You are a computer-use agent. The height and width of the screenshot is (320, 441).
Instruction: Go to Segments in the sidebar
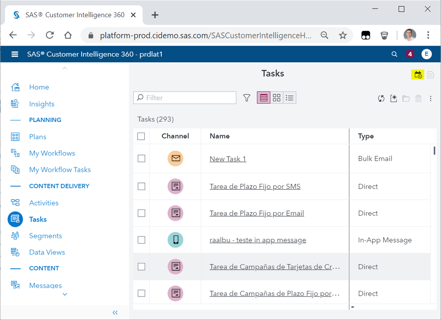click(45, 236)
